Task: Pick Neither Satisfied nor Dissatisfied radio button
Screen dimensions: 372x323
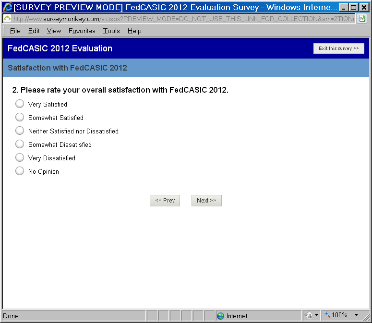Action: click(x=20, y=131)
